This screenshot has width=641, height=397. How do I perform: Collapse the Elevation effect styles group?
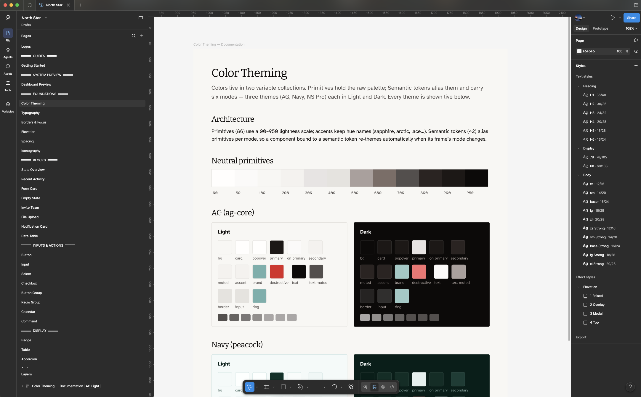578,287
